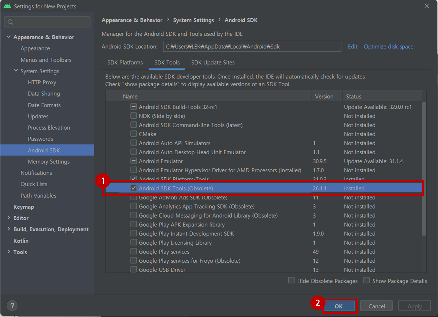Click the SDK tools list vertical scrollbar
The width and height of the screenshot is (438, 317).
coord(424,169)
